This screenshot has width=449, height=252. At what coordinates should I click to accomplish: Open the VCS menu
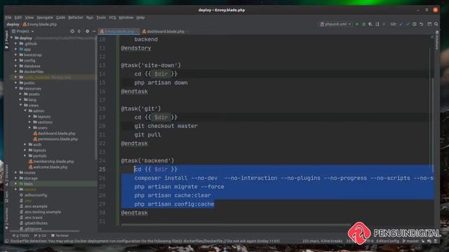click(x=112, y=17)
